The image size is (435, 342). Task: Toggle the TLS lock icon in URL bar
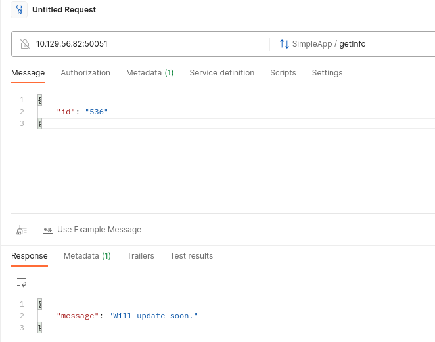[25, 44]
